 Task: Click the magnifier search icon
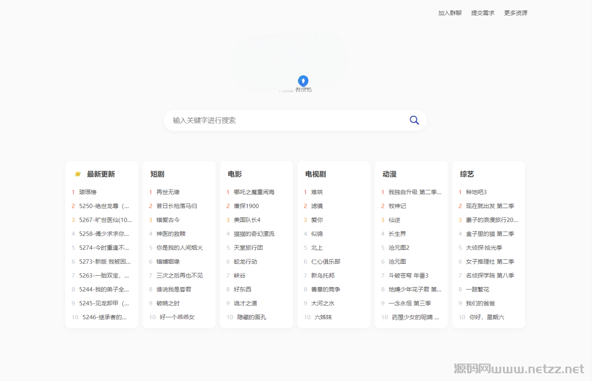(414, 120)
